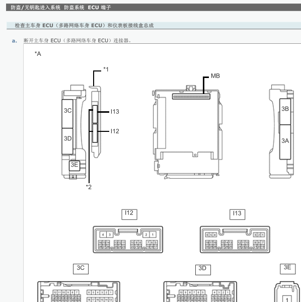Click the 3E connector diagram with terminal 1
The height and width of the screenshot is (302, 301).
pyautogui.click(x=287, y=292)
